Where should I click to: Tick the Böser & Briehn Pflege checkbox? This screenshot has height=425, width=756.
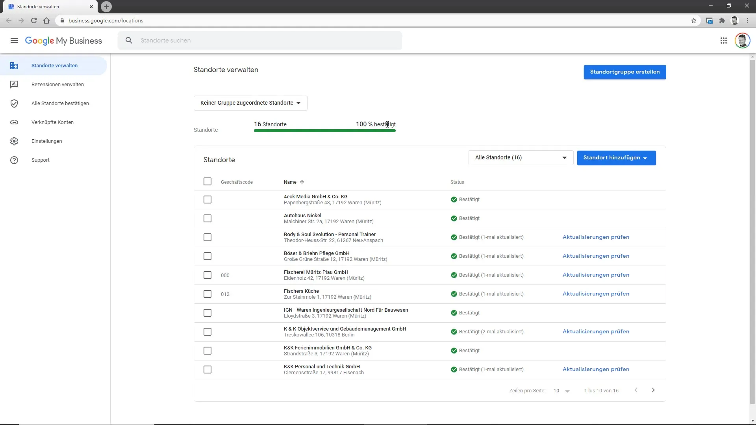[x=208, y=256]
